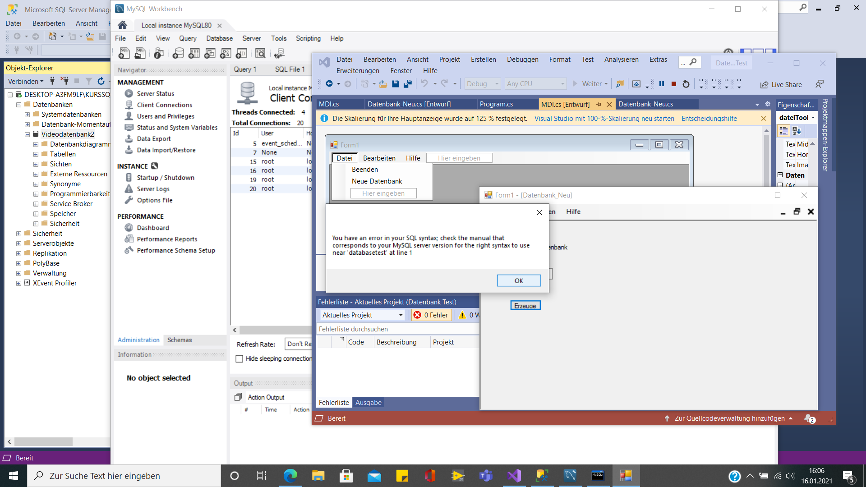866x487 pixels.
Task: Click the restart debugging circular arrow icon
Action: (686, 84)
